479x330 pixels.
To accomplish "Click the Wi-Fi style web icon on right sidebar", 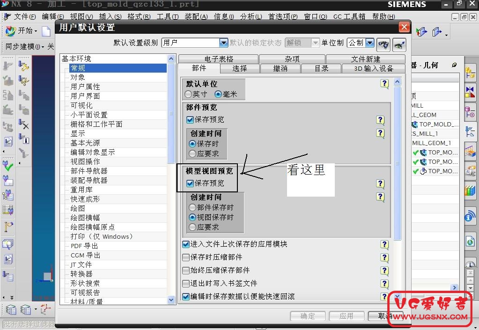I will (x=470, y=215).
